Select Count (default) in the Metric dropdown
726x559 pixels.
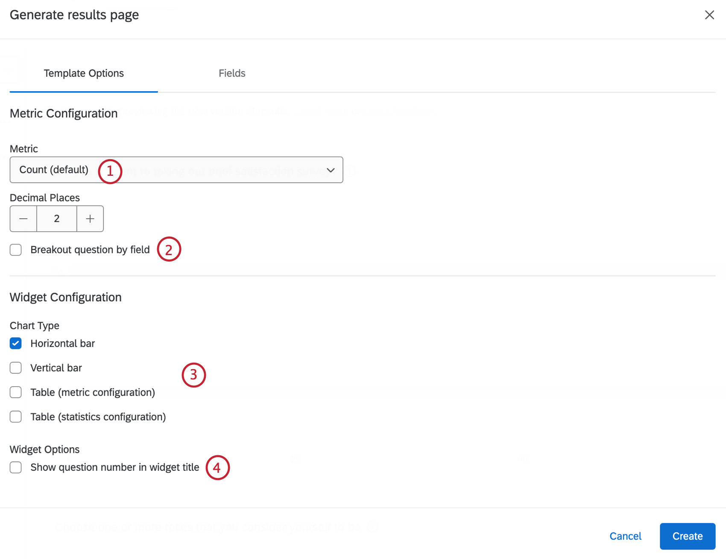click(x=53, y=170)
